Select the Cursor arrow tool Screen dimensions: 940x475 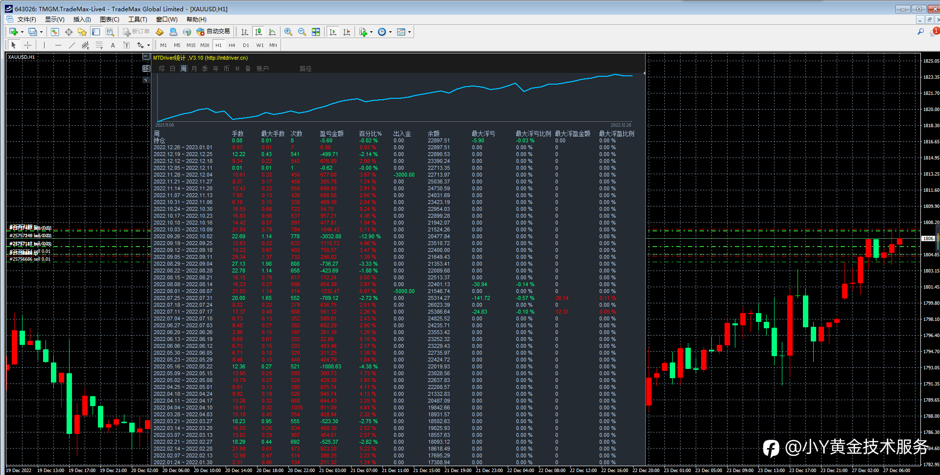(14, 45)
